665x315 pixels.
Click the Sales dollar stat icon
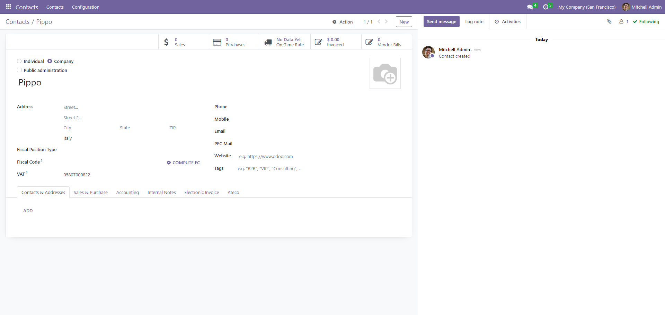(x=166, y=42)
